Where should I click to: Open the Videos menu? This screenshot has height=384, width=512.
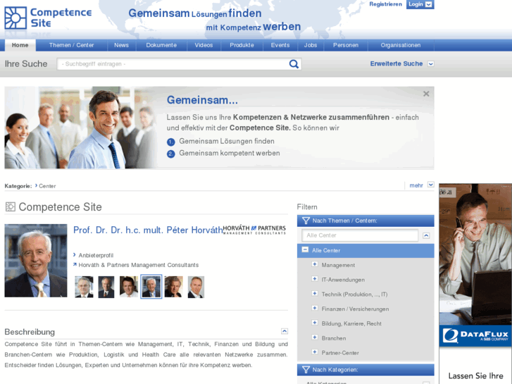[204, 45]
